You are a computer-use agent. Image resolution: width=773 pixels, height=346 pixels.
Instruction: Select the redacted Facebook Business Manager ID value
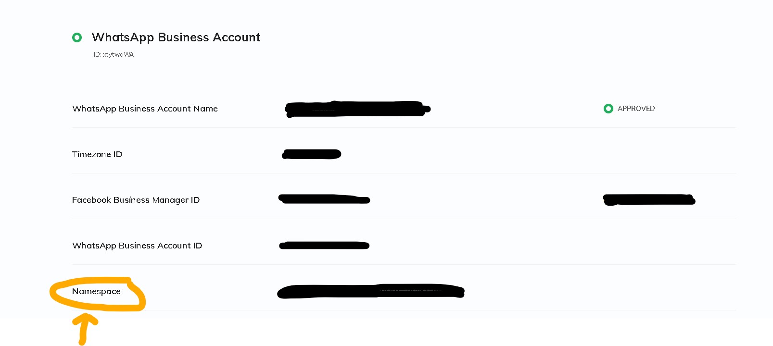pos(324,199)
